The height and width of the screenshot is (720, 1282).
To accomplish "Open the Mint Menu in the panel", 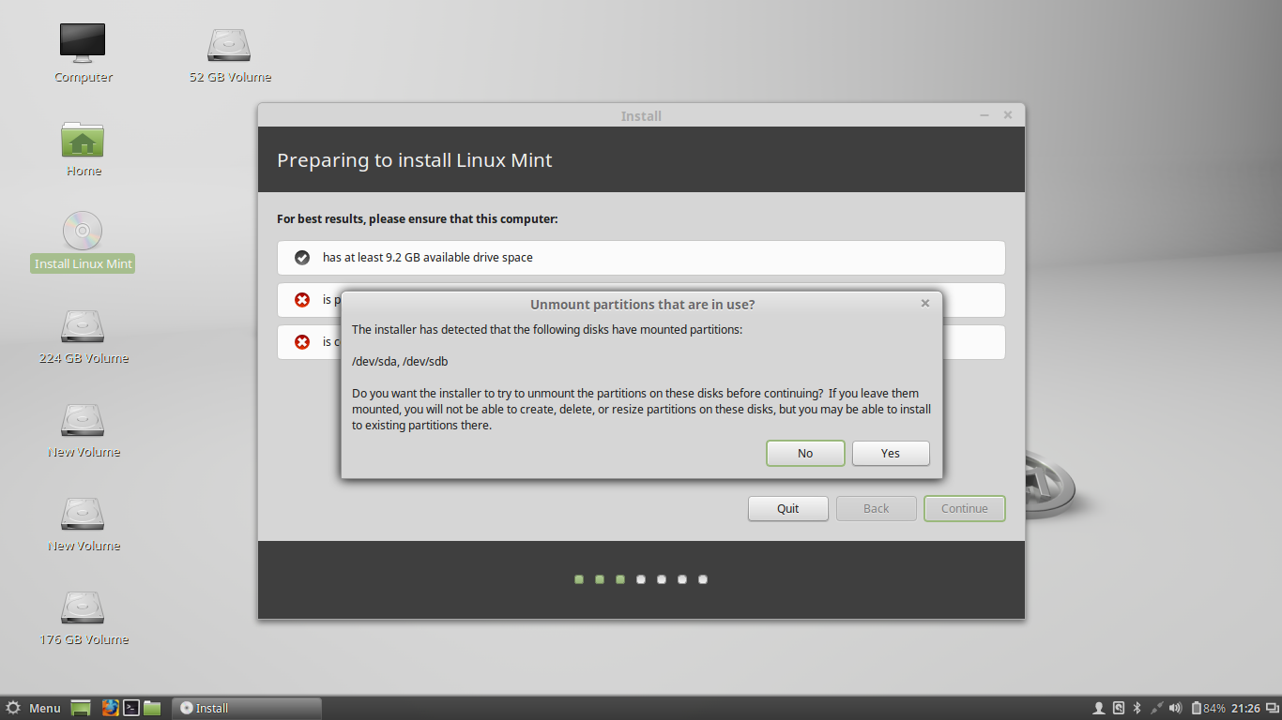I will (x=34, y=708).
